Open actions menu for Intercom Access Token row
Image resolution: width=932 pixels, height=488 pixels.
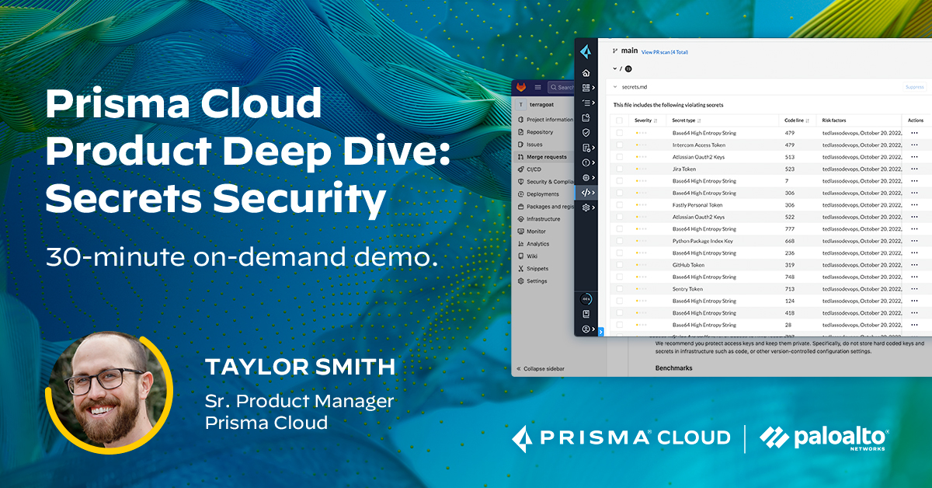point(914,145)
